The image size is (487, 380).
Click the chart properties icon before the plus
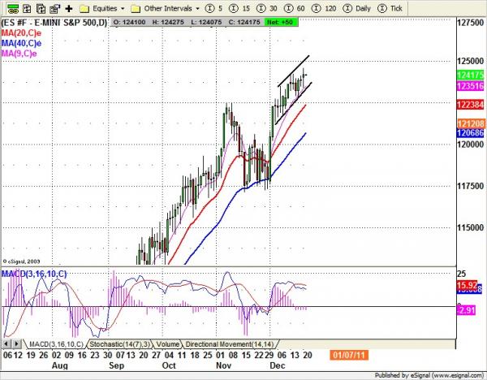pos(53,7)
